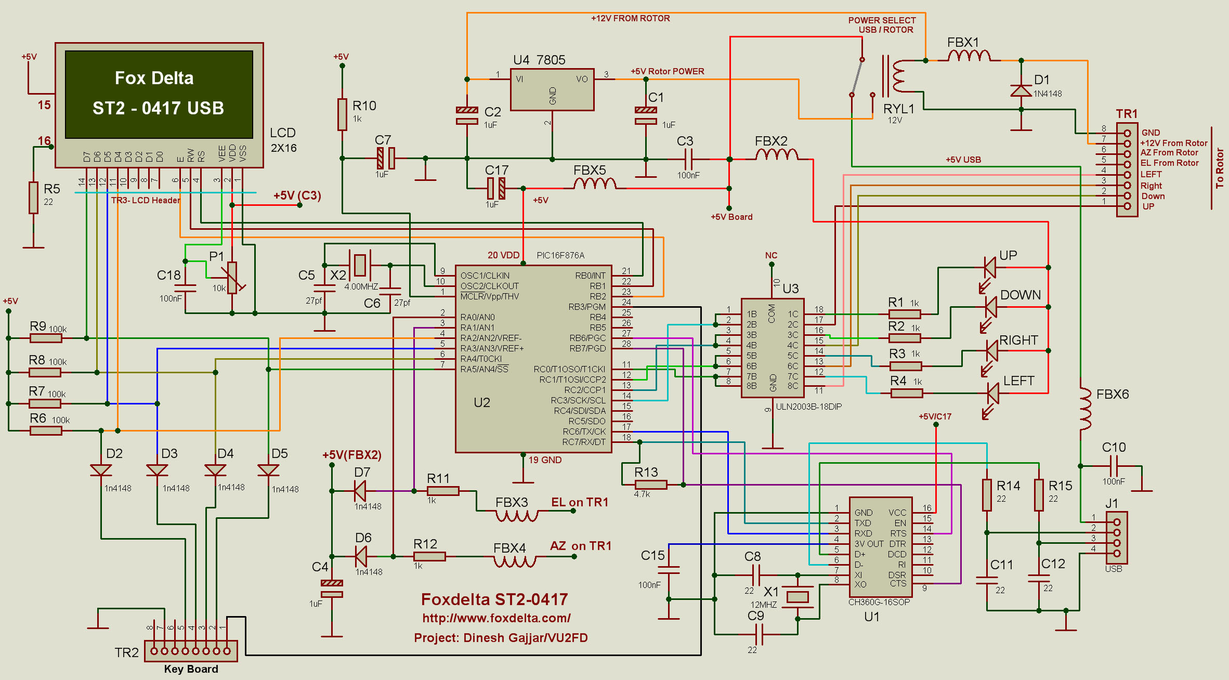Click the X2 4.00MHZ crystal symbol
Viewport: 1229px width, 680px height.
click(360, 265)
